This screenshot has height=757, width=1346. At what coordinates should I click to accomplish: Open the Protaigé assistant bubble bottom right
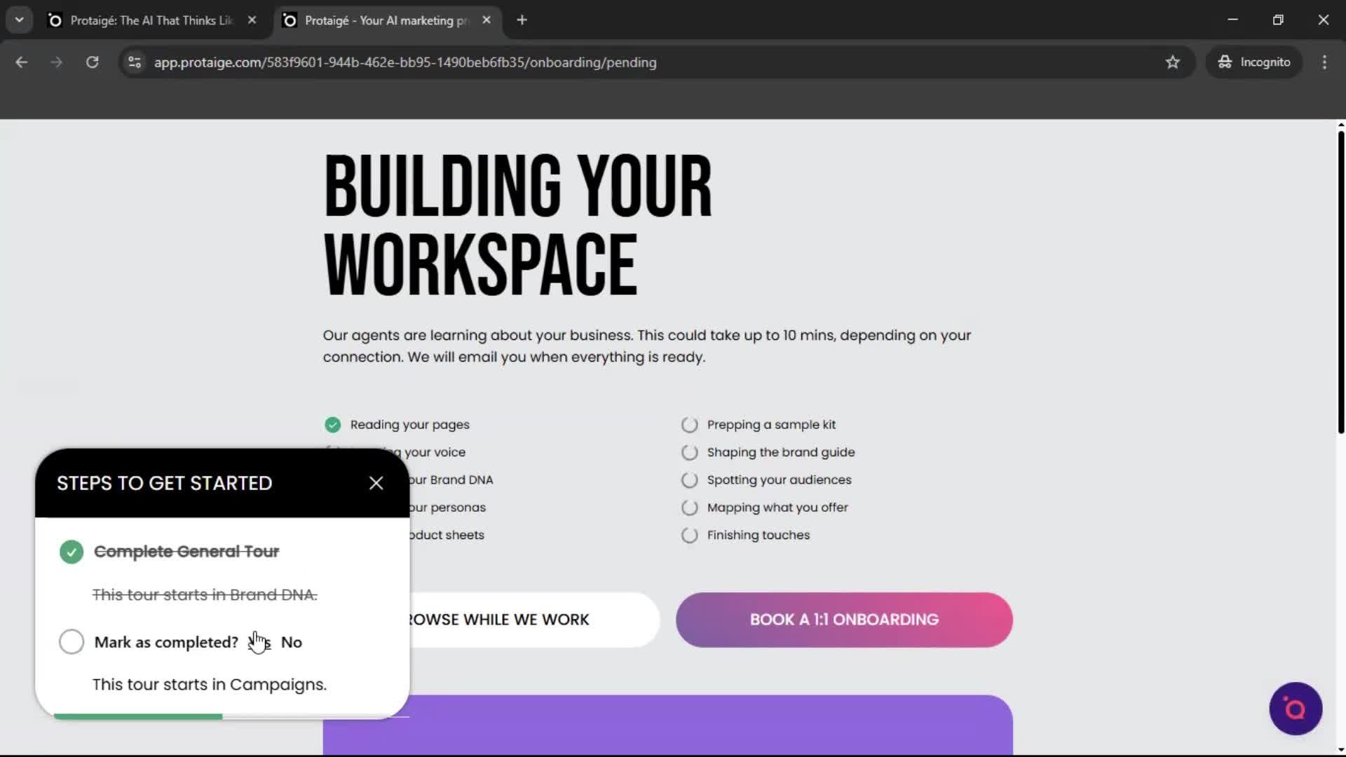(x=1295, y=709)
